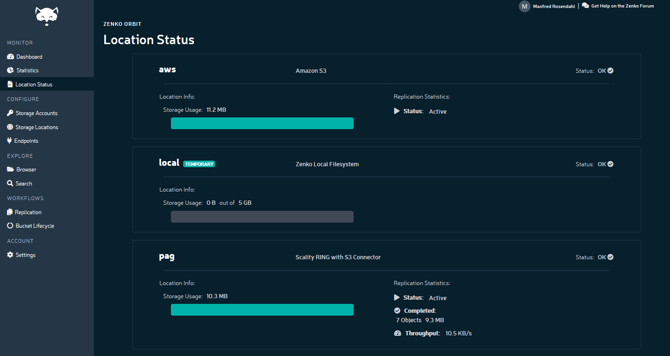Click the aws status OK checkmark
The height and width of the screenshot is (356, 670).
tap(610, 71)
